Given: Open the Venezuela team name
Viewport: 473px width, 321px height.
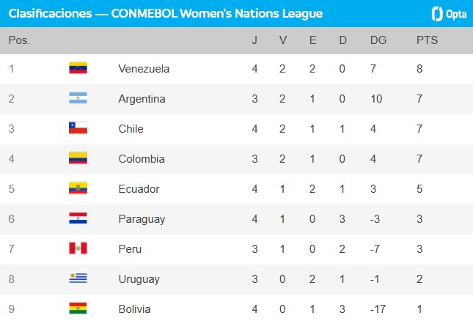Looking at the screenshot, I should 144,68.
